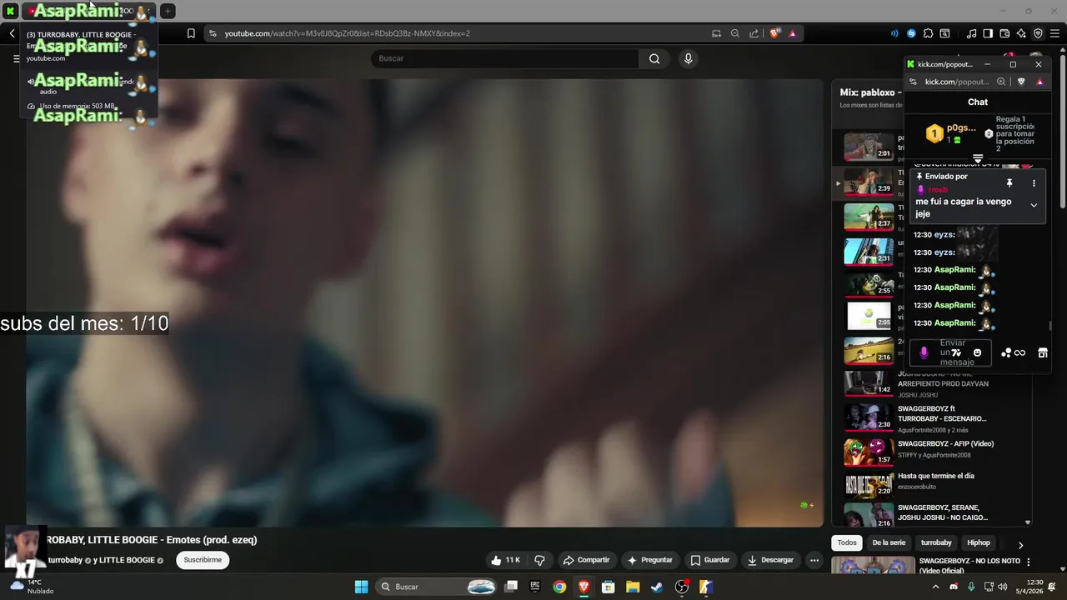
Task: Click purple microphone badge in chat input
Action: [x=924, y=352]
